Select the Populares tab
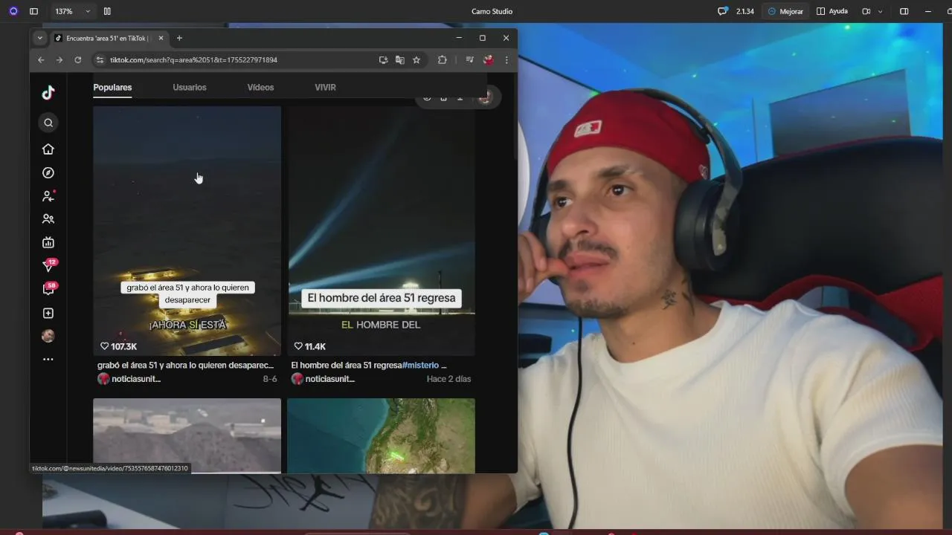The height and width of the screenshot is (535, 952). (x=112, y=87)
